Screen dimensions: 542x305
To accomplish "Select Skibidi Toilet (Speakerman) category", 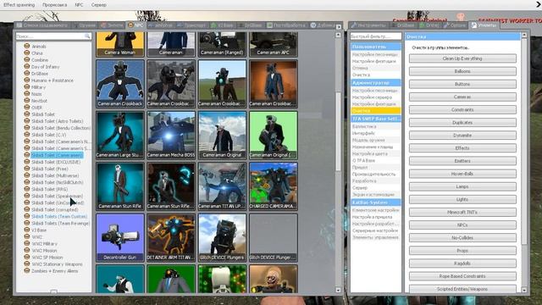I will pos(57,196).
